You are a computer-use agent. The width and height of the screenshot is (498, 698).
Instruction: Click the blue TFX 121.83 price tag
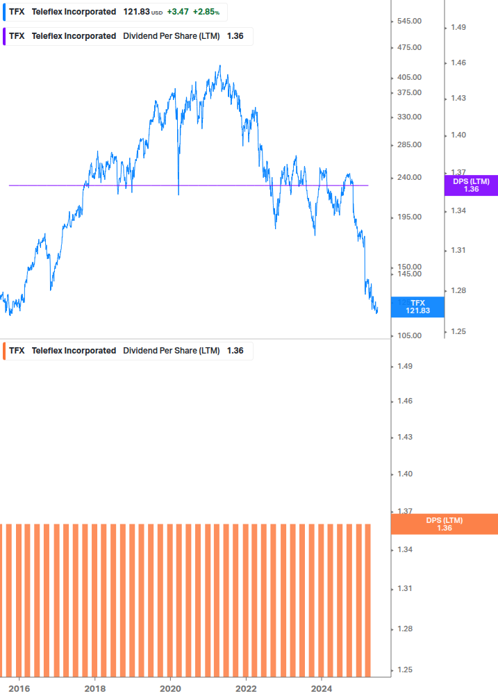[x=417, y=307]
